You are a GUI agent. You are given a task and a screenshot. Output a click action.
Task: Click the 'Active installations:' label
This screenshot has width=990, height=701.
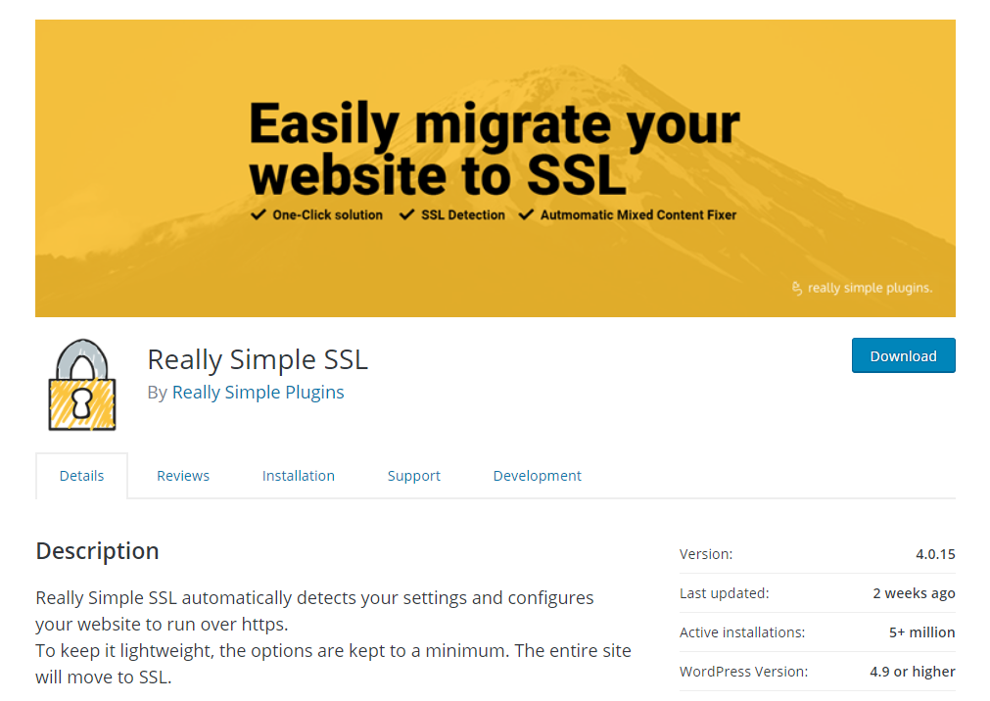point(742,632)
